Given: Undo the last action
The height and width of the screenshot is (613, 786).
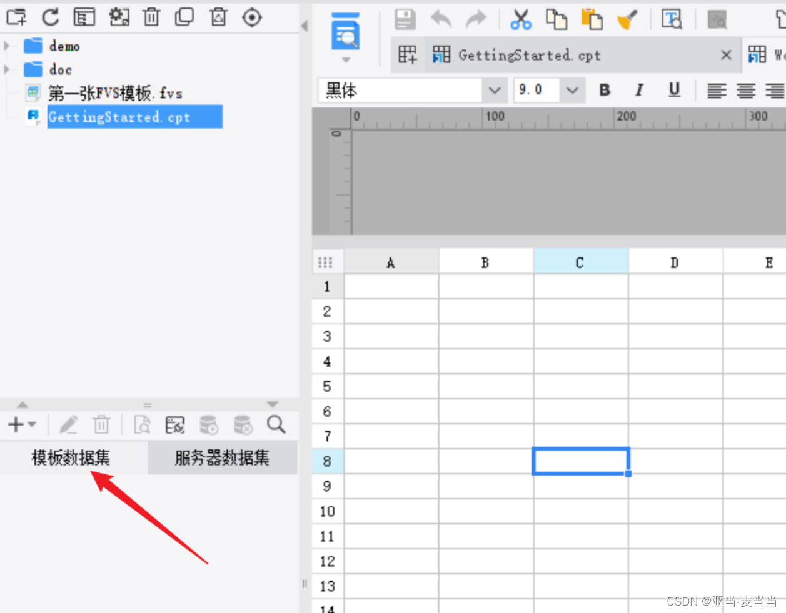Looking at the screenshot, I should coord(441,19).
